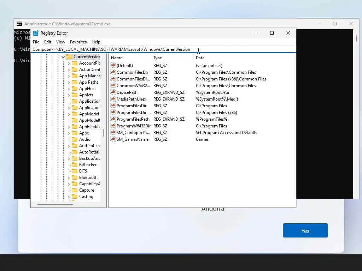362x271 pixels.
Task: Click the BITS folder icon
Action: coord(75,171)
